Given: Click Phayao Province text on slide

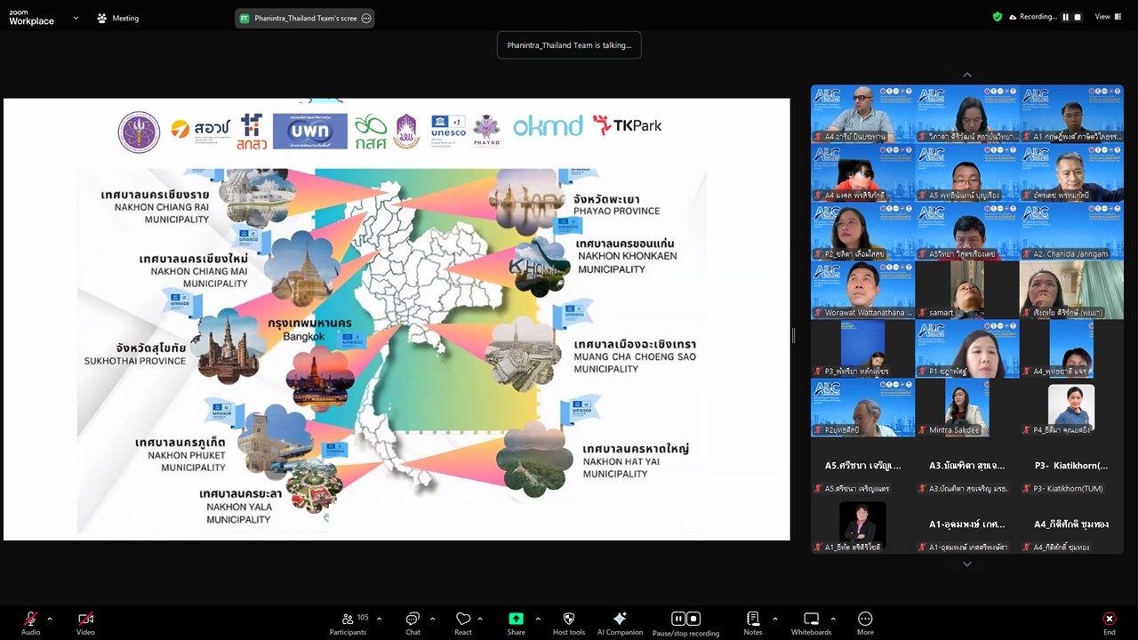Looking at the screenshot, I should point(617,212).
